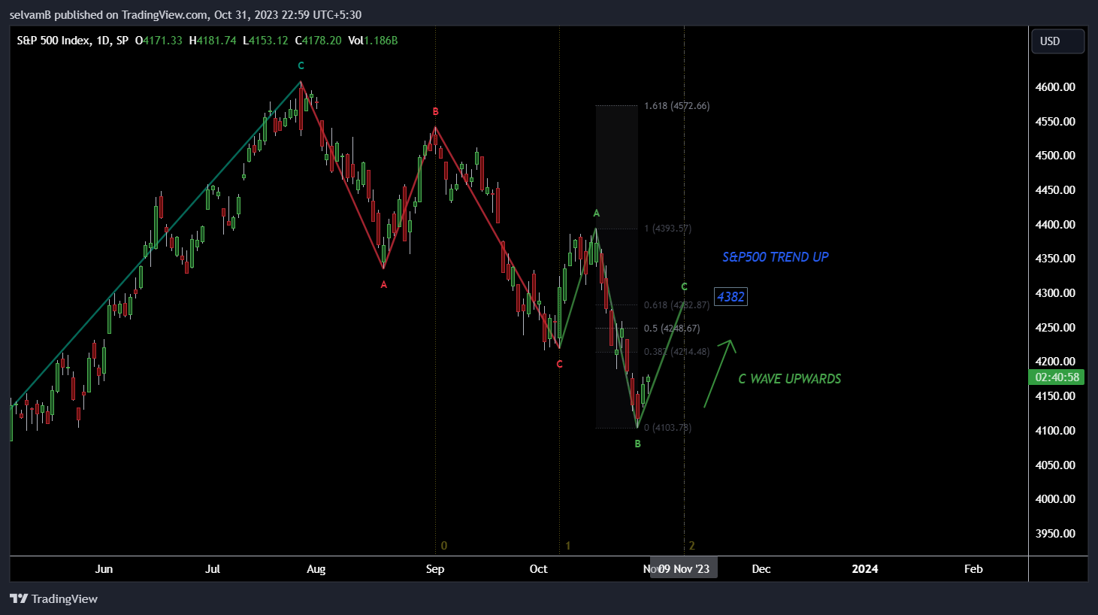This screenshot has width=1098, height=615.
Task: Click the Fib level 0.618 (4282.87) label
Action: [676, 305]
